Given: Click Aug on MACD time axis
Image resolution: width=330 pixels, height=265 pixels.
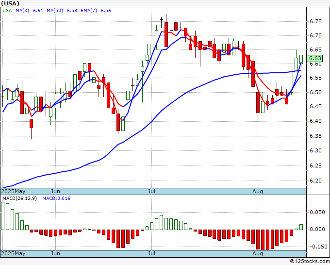Looking at the screenshot, I should coord(258,253).
